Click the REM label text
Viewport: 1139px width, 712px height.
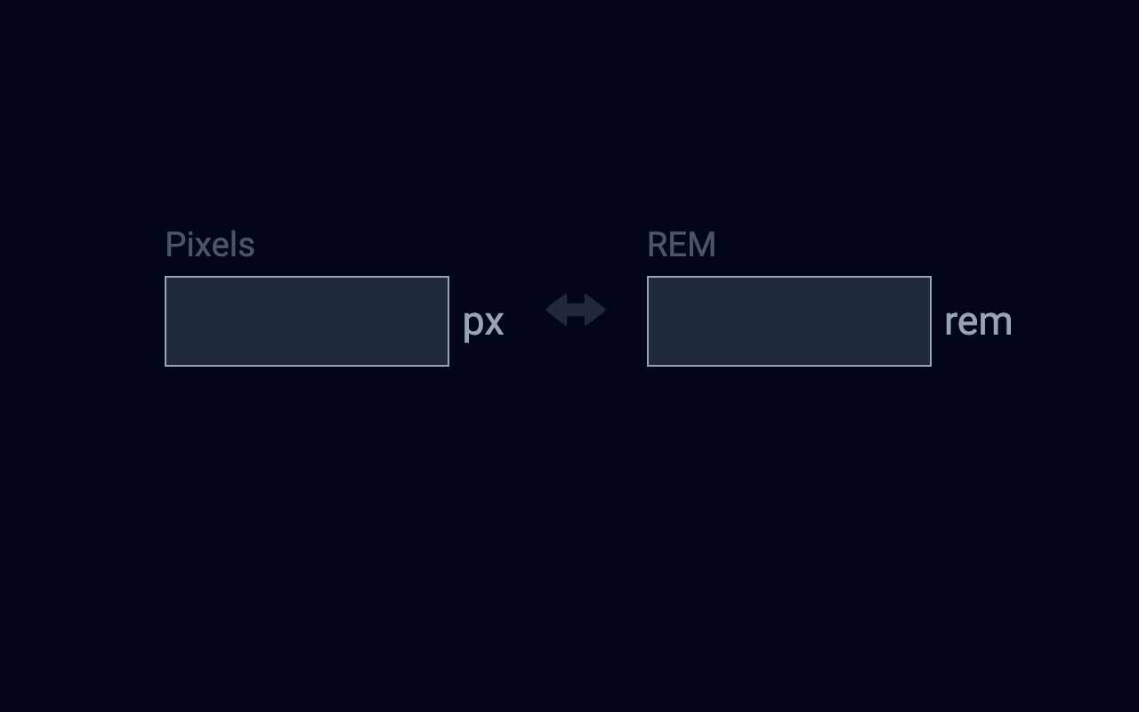[682, 244]
